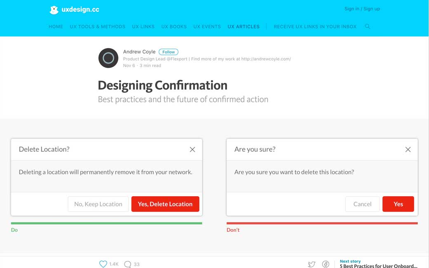The image size is (429, 268).
Task: Navigate to UX BOOKS section
Action: click(174, 26)
